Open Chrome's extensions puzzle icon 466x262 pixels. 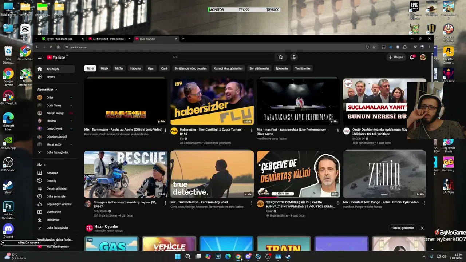click(x=405, y=47)
